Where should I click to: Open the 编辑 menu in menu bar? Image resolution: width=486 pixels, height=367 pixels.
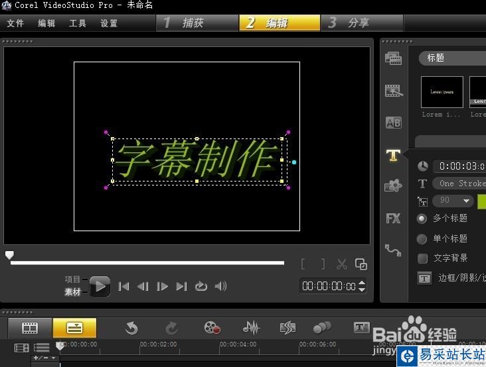(x=46, y=23)
